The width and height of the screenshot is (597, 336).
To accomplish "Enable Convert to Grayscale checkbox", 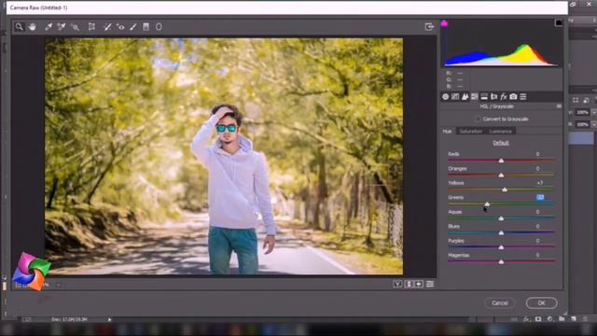I will (x=478, y=119).
